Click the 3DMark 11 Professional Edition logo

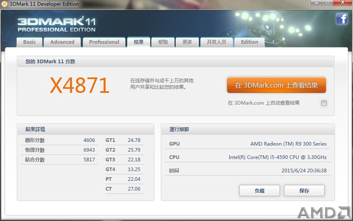click(56, 24)
